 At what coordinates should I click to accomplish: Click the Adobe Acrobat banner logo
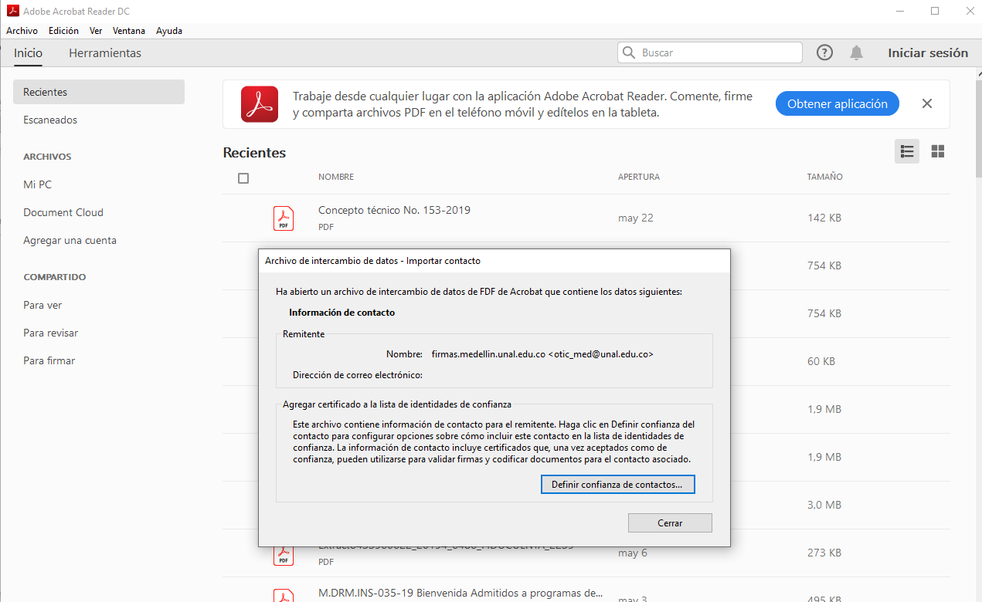tap(260, 104)
